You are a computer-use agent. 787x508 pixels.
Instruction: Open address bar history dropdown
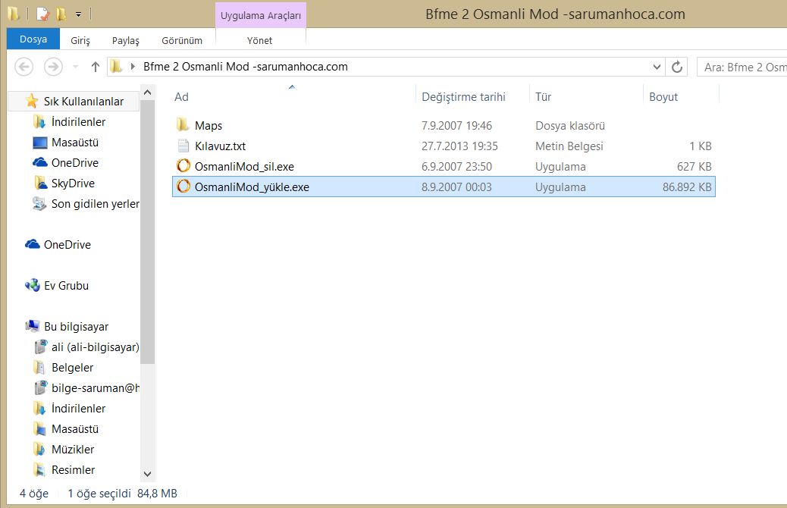(x=657, y=67)
